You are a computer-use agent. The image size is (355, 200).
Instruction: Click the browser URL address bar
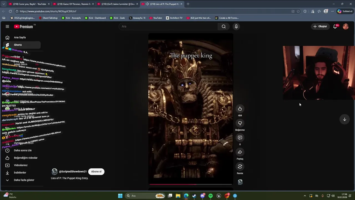[x=153, y=11]
